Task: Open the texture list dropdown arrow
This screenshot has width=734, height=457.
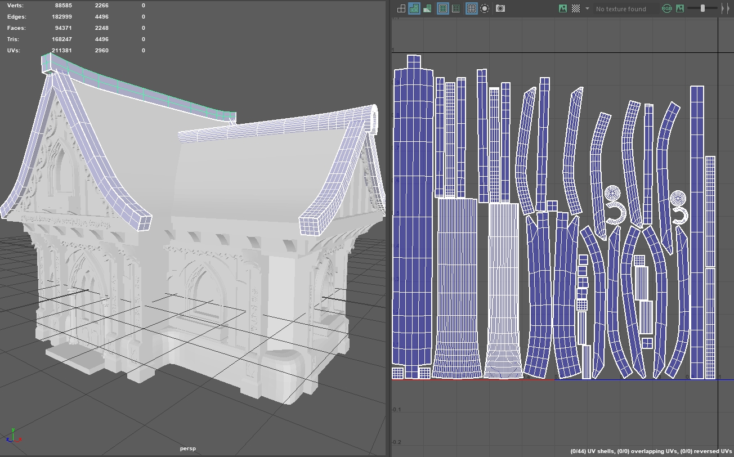Action: point(587,8)
